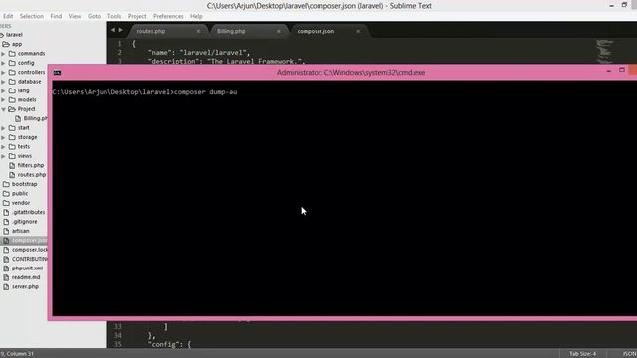Expand the views folder

[3, 156]
